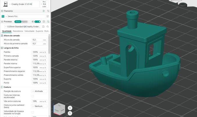Open the Bico 0.4 nozzle dropdown

[44, 4]
